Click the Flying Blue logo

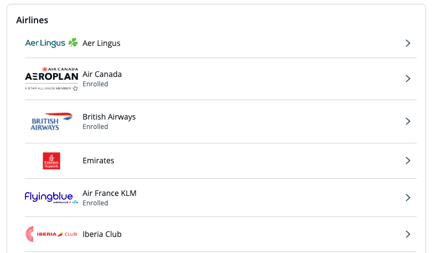[x=51, y=197]
